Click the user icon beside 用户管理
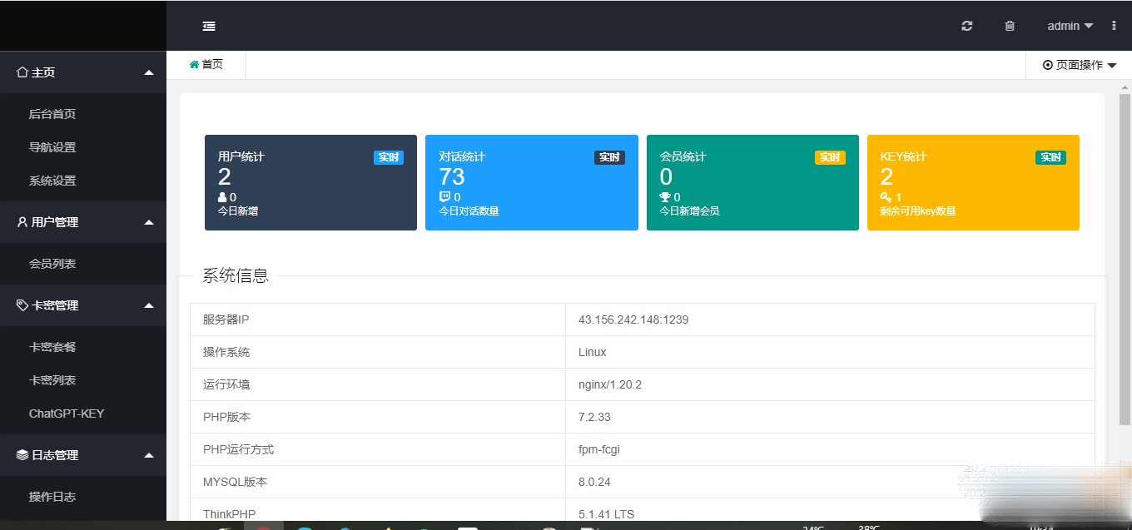This screenshot has height=530, width=1132. pos(22,222)
